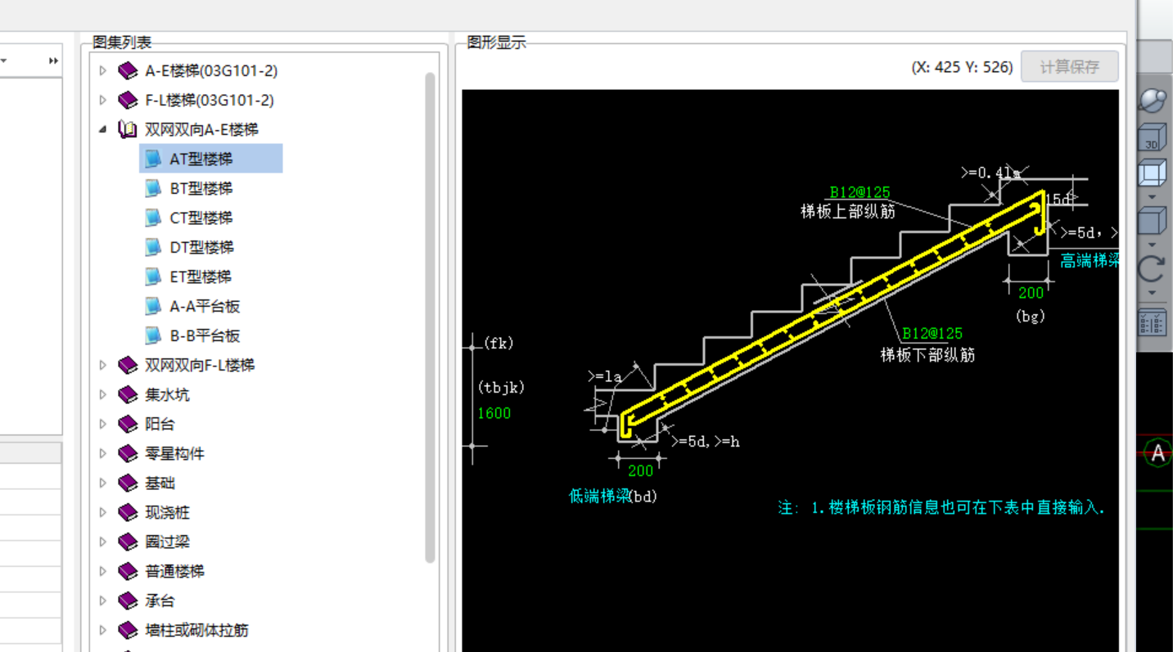Screen dimensions: 1173x652
Task: Click the book icon beside 墙柱或砌体拉筋
Action: click(128, 631)
